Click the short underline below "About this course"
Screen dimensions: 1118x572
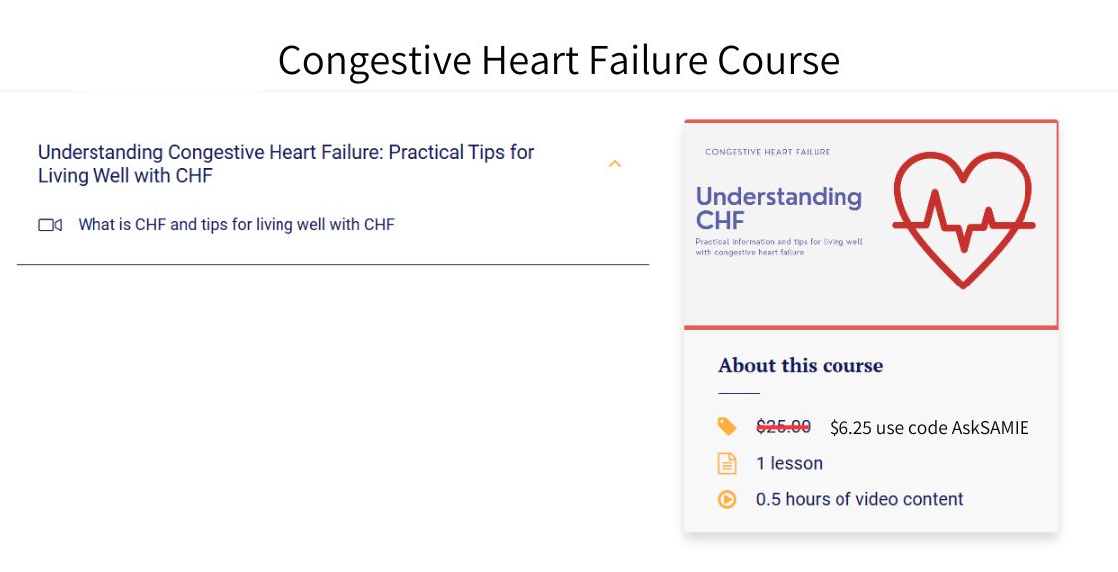(738, 393)
